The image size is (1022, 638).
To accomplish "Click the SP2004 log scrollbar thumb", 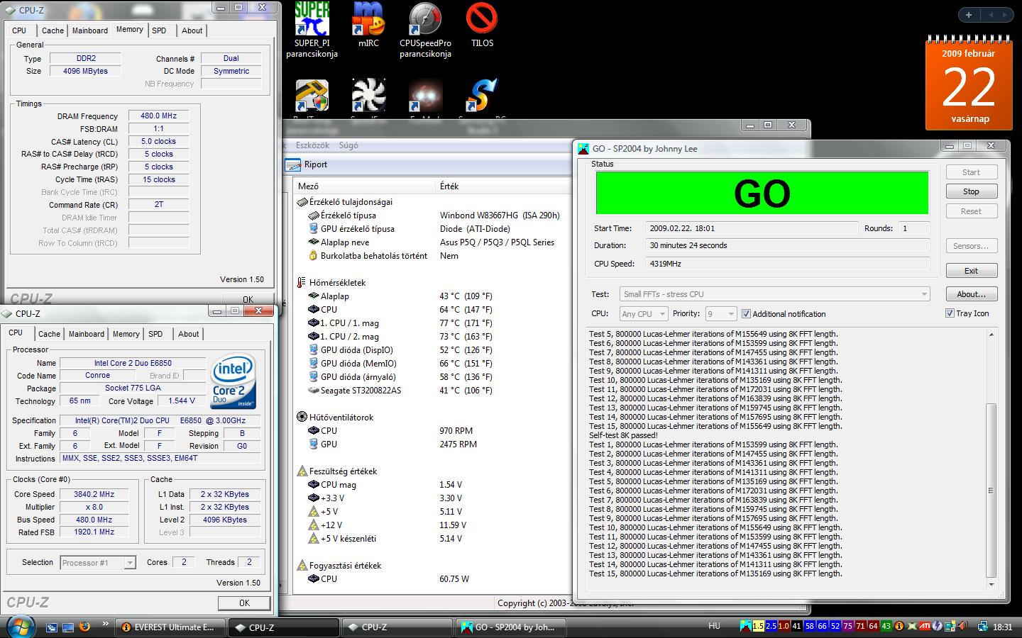I will click(991, 490).
